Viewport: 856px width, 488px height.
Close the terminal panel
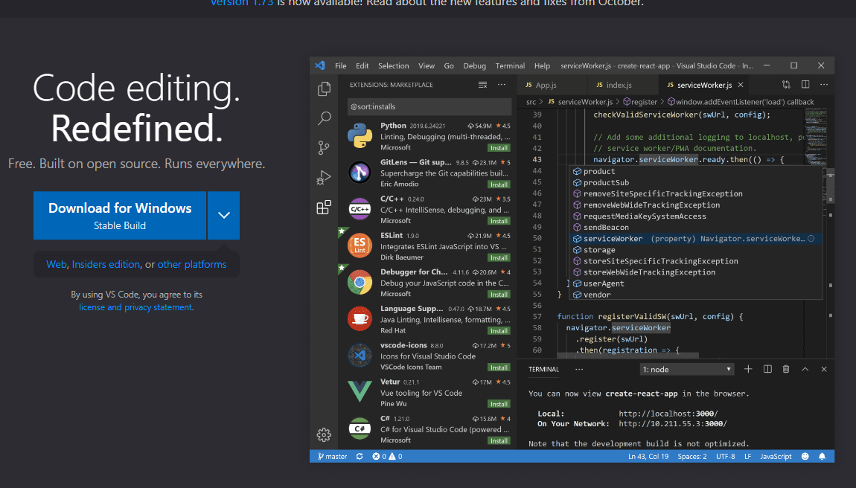click(824, 369)
